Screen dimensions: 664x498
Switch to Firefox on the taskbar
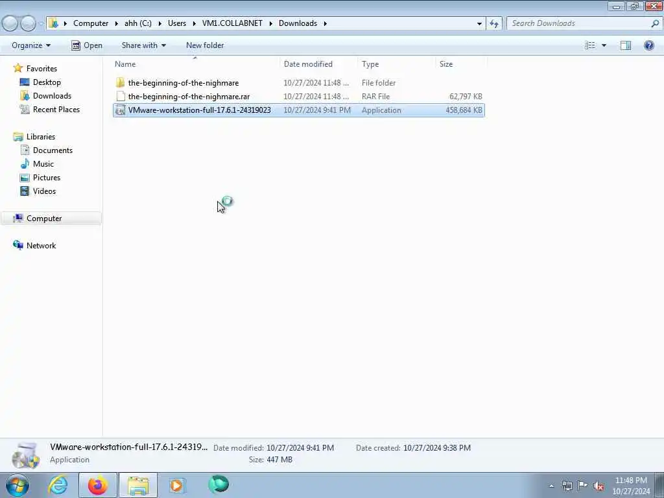click(x=98, y=485)
